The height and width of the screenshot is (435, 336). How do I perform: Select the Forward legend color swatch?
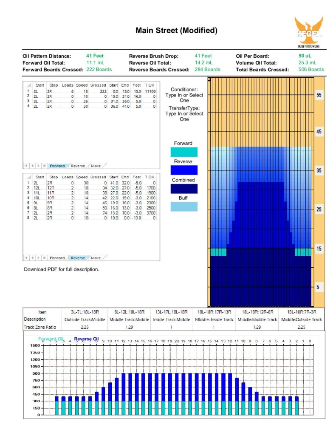pyautogui.click(x=184, y=152)
